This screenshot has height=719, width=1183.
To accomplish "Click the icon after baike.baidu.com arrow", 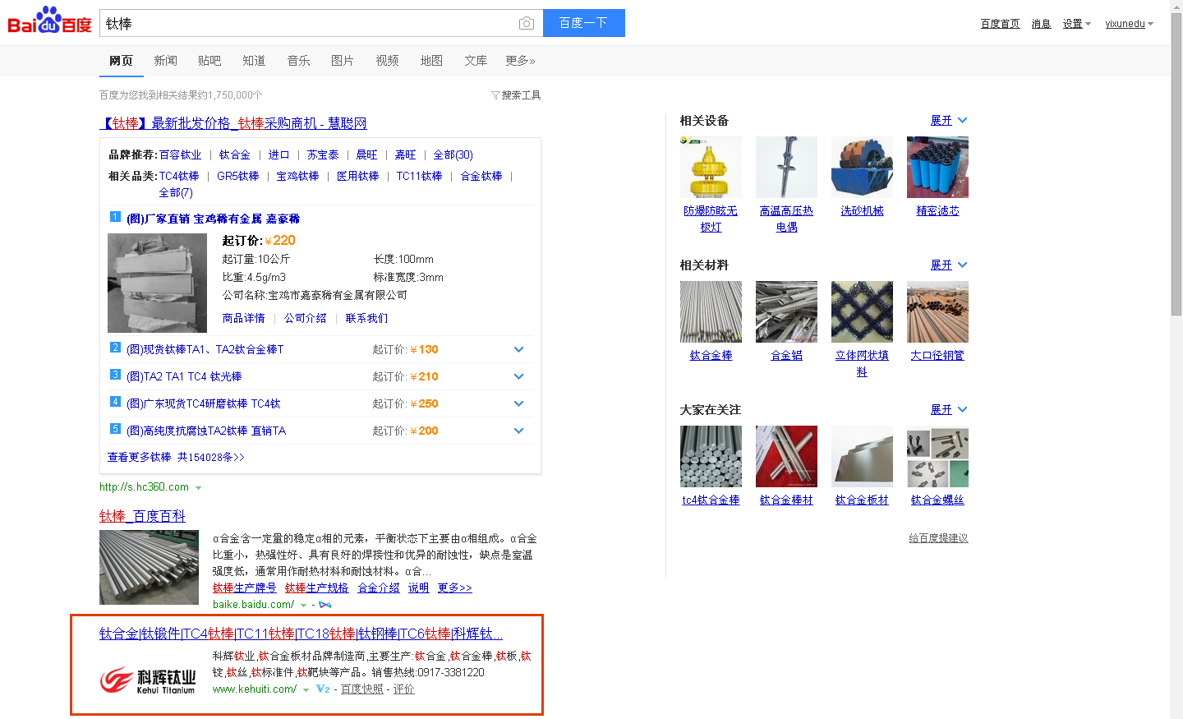I will (325, 605).
